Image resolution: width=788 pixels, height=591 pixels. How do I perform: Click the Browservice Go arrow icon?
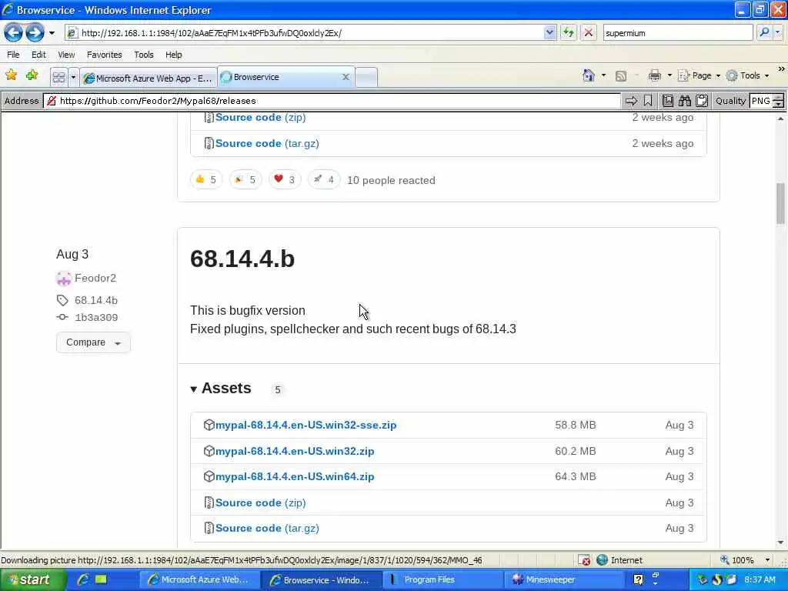(x=631, y=101)
